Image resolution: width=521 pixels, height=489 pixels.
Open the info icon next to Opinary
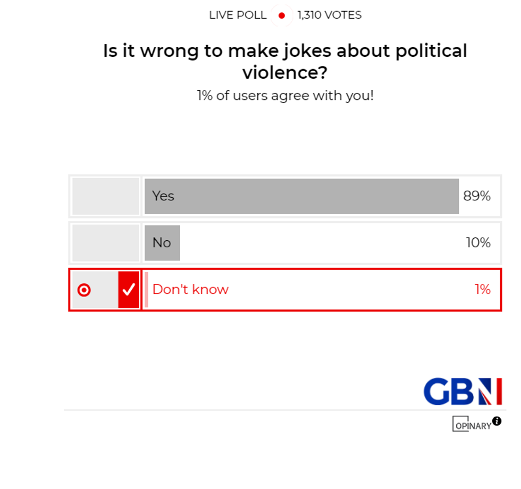(498, 421)
